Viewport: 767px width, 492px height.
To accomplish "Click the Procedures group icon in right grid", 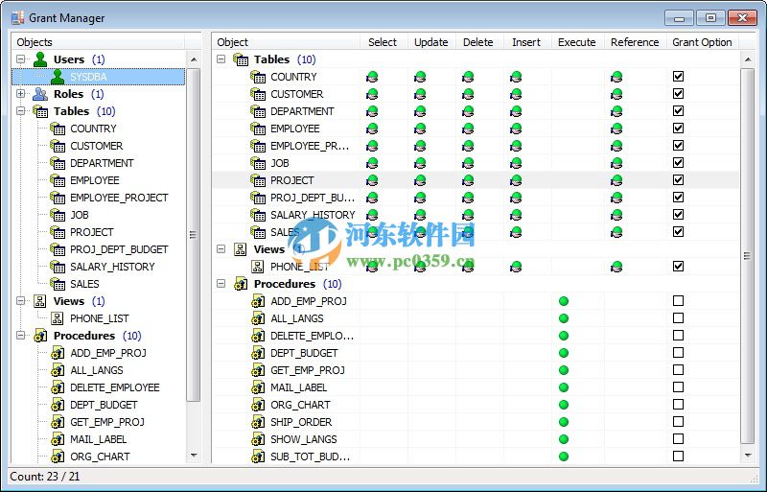I will coord(241,284).
